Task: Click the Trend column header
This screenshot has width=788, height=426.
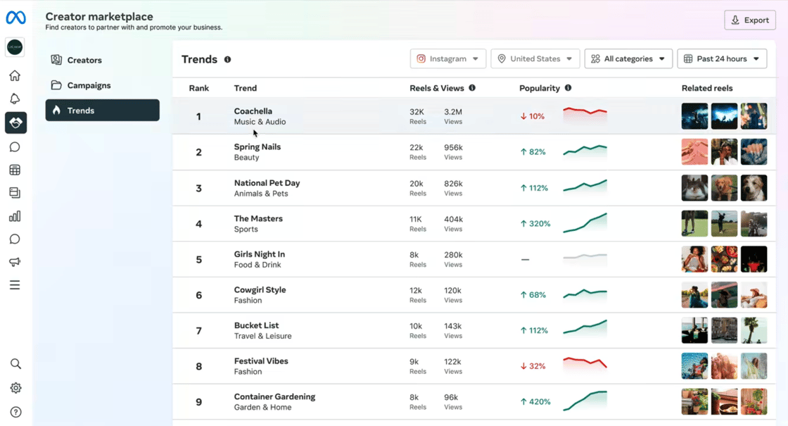Action: coord(246,88)
